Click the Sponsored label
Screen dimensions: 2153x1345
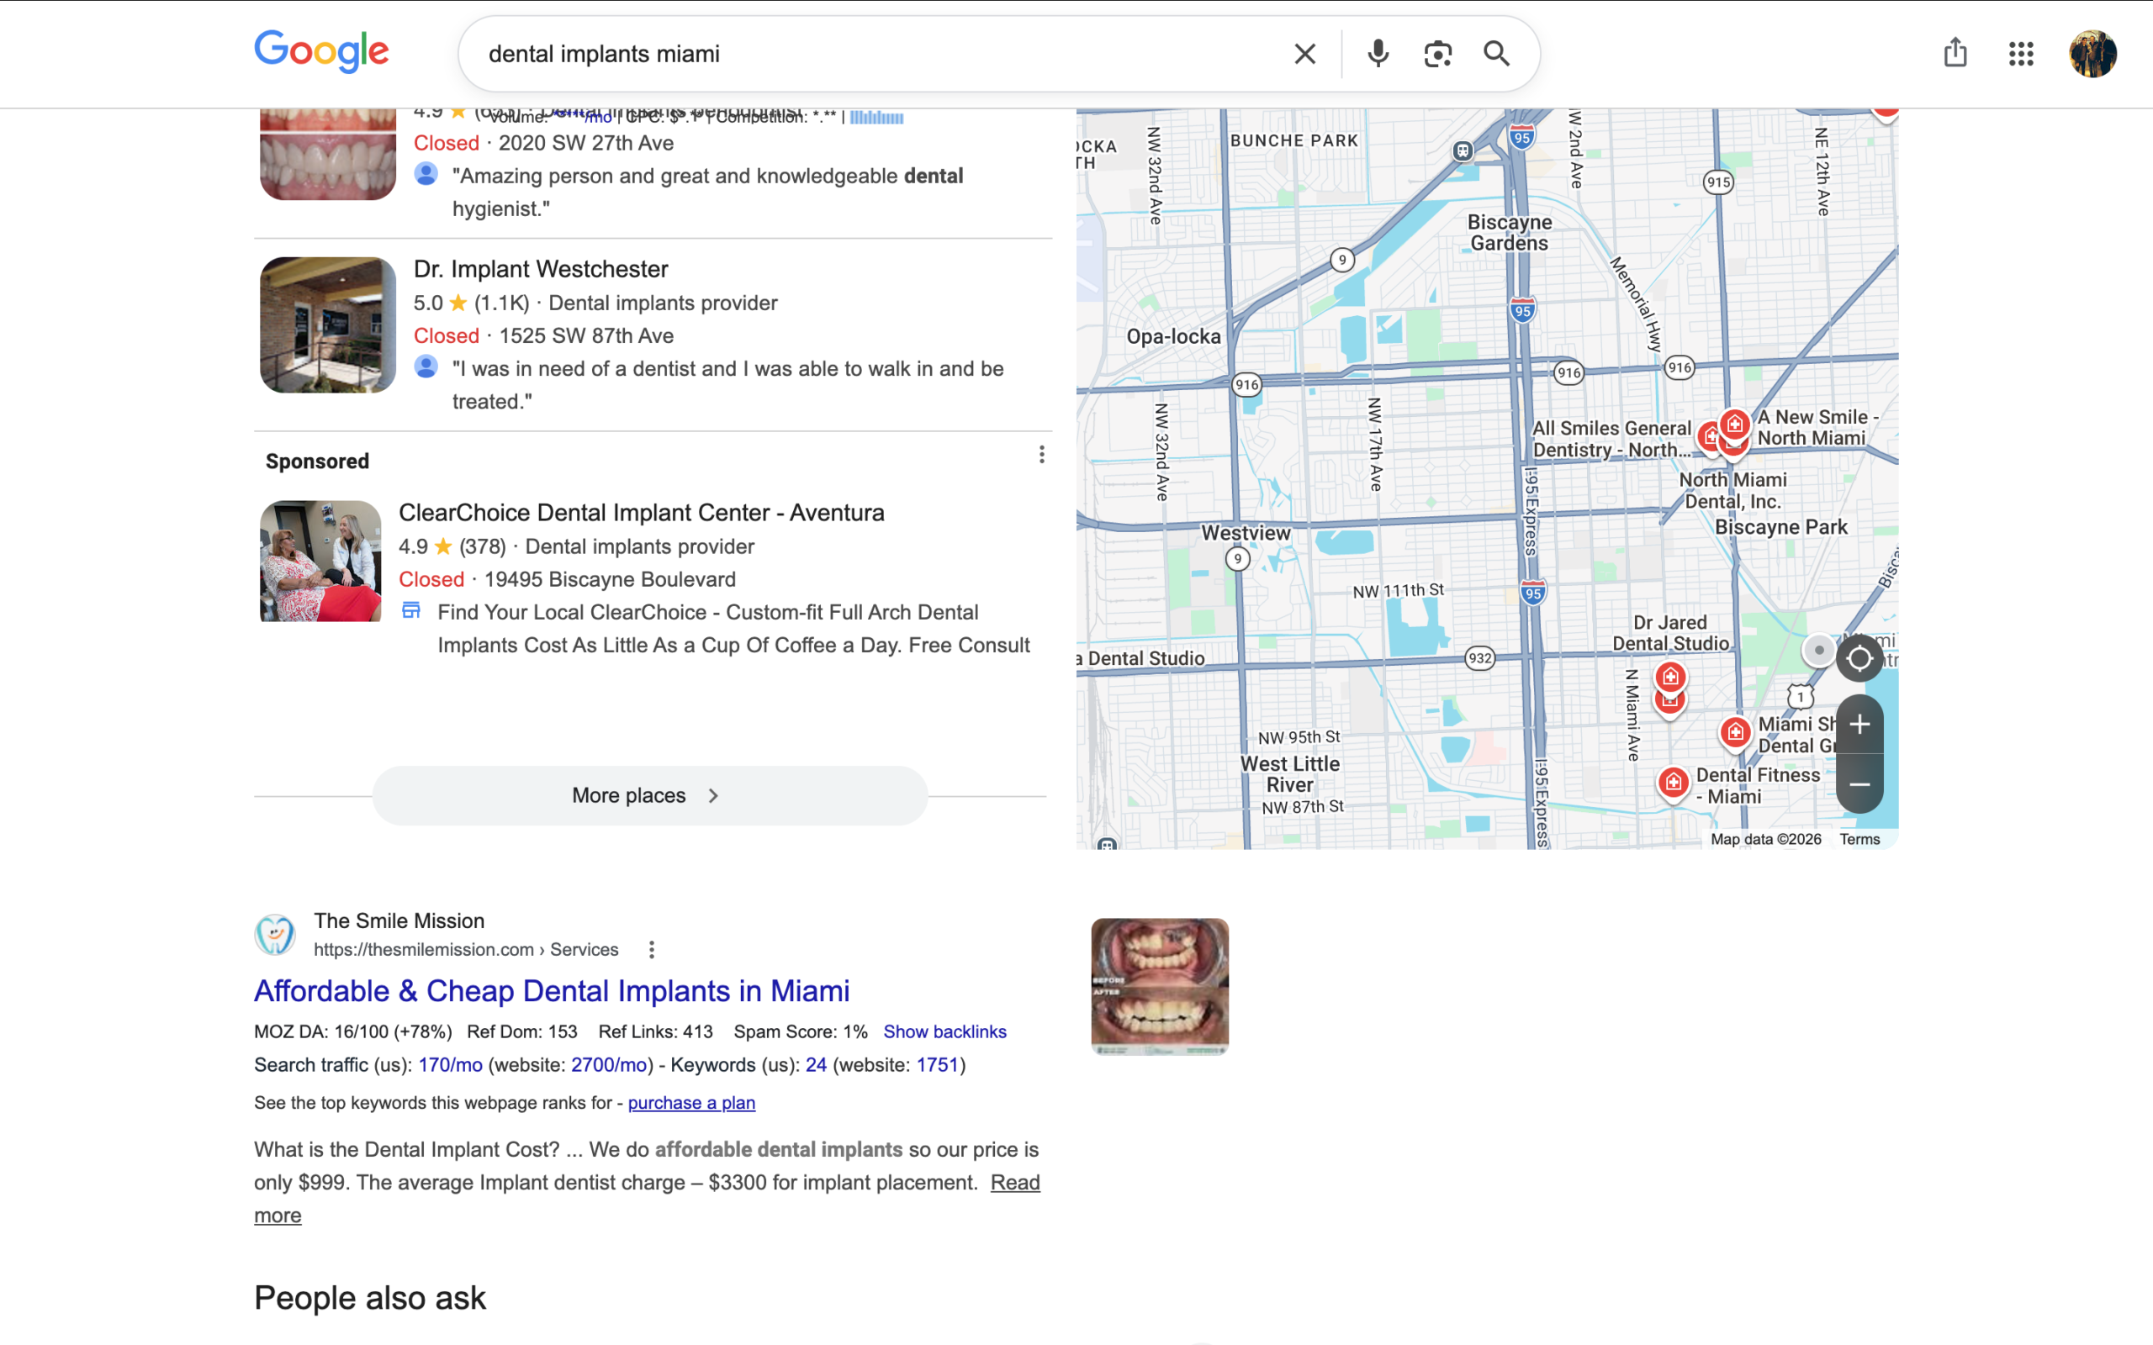317,461
